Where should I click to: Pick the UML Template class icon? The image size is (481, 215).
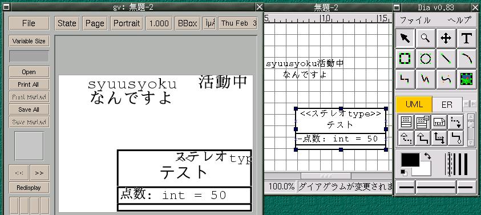pos(423,122)
